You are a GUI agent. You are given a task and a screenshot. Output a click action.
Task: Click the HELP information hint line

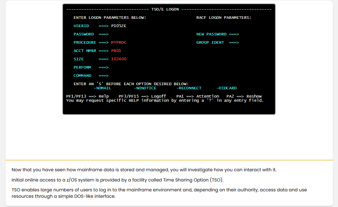165,100
